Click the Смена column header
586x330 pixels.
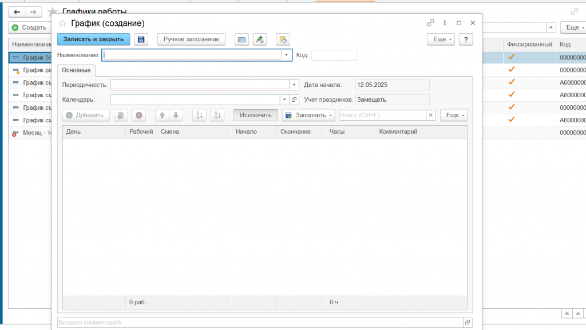(193, 132)
